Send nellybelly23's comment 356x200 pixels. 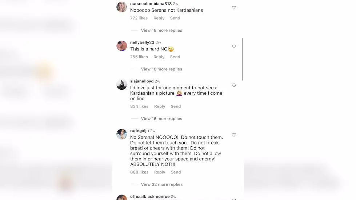click(x=175, y=57)
